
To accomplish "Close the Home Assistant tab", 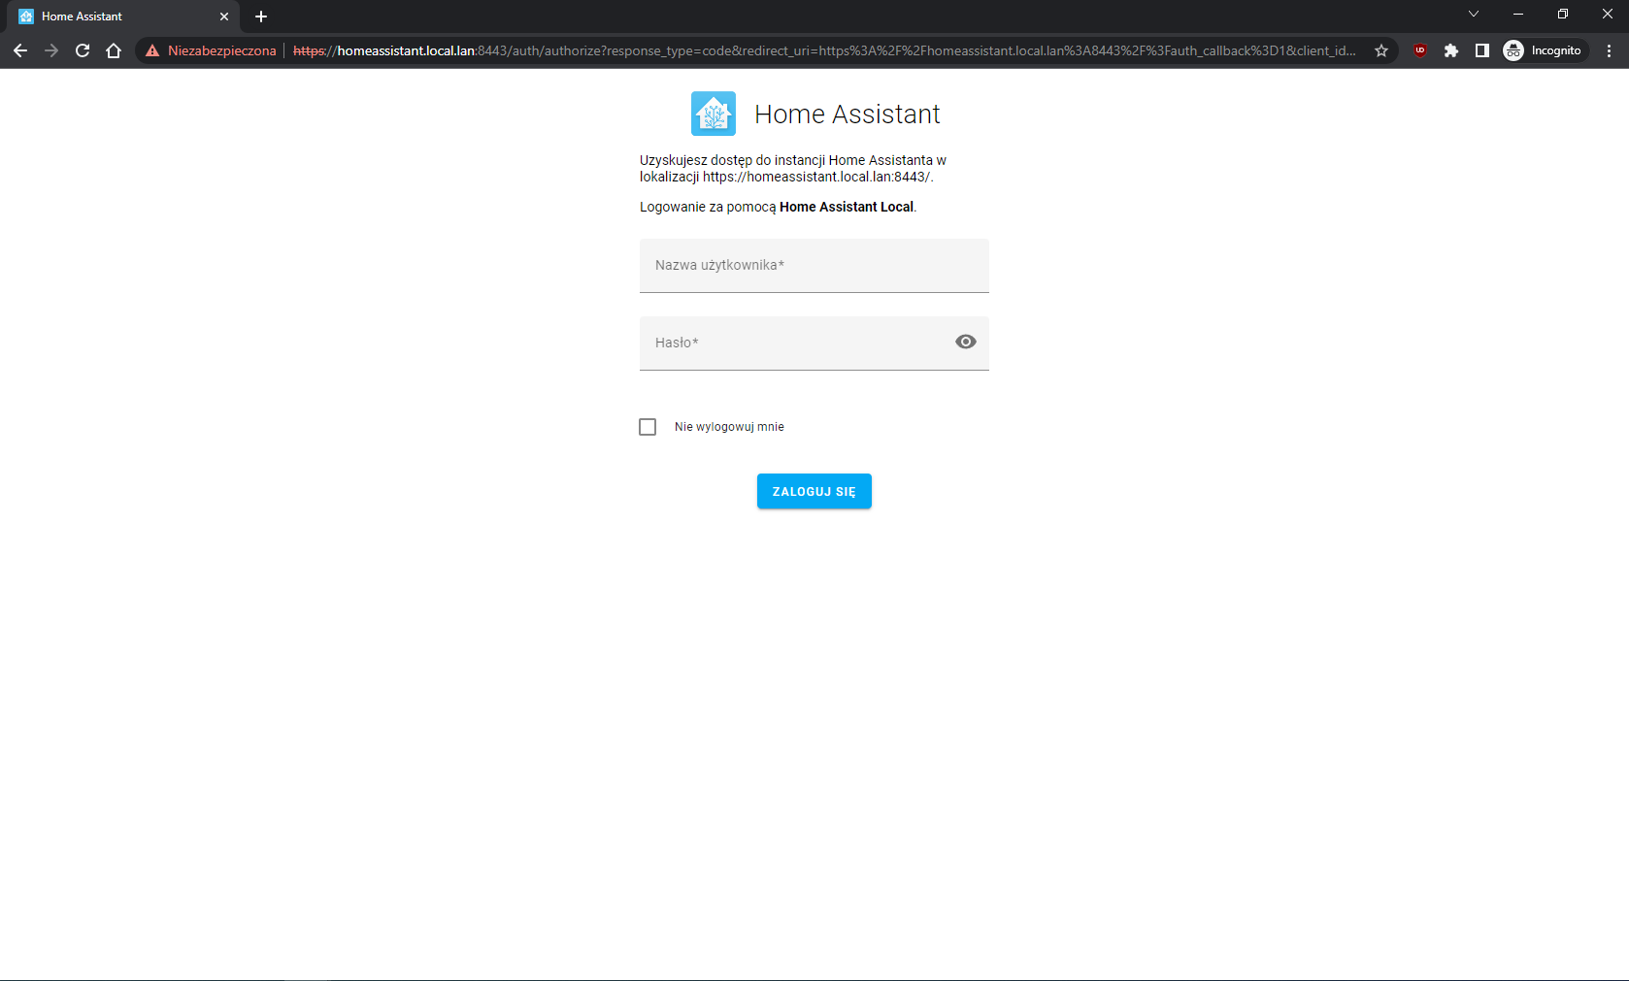I will 224,16.
